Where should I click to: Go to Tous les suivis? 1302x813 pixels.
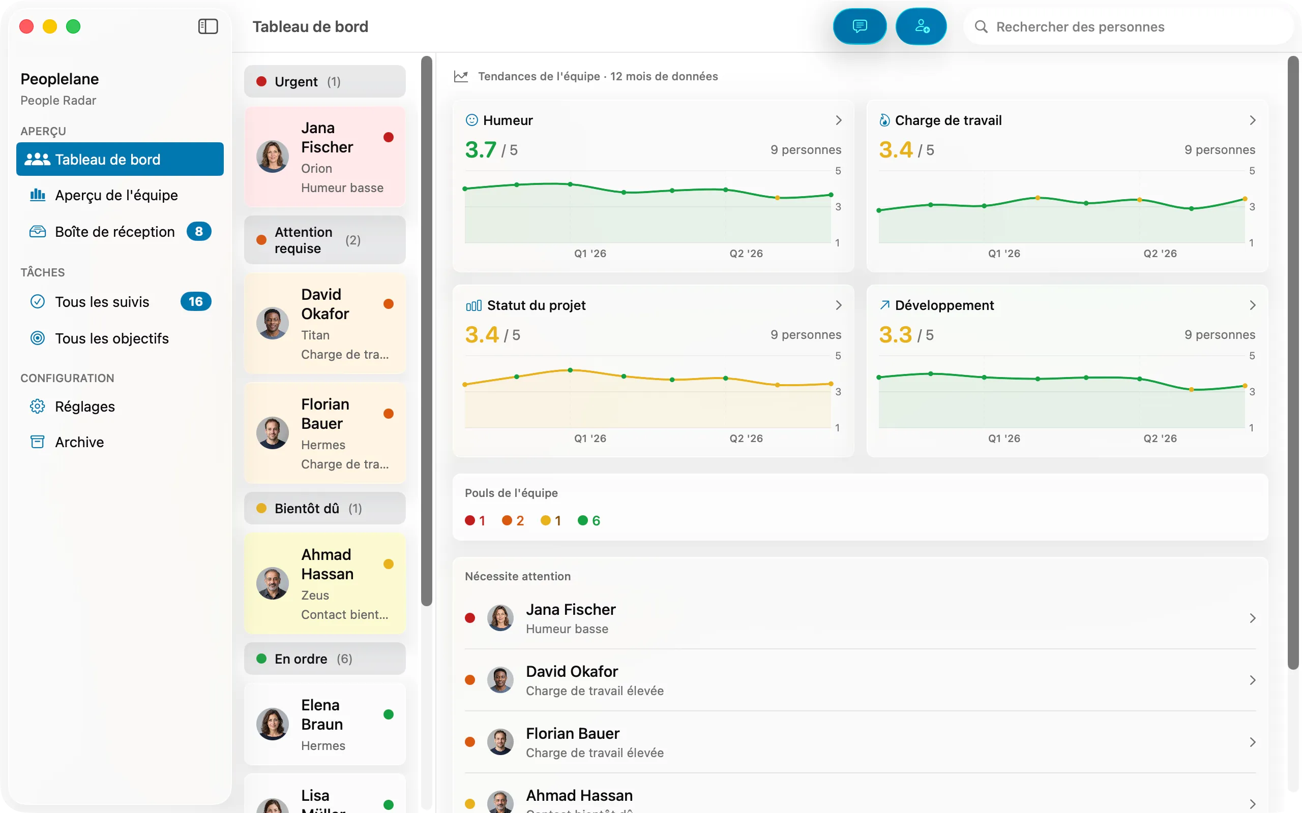[120, 302]
